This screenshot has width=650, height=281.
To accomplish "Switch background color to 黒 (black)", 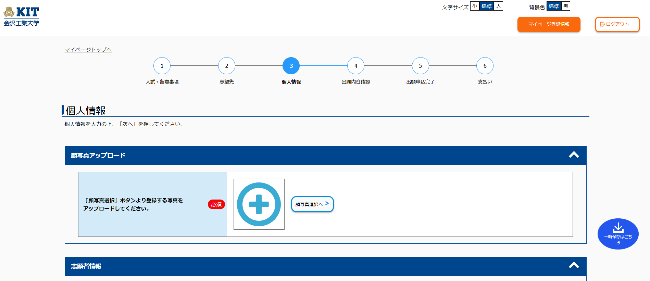I will pos(566,6).
